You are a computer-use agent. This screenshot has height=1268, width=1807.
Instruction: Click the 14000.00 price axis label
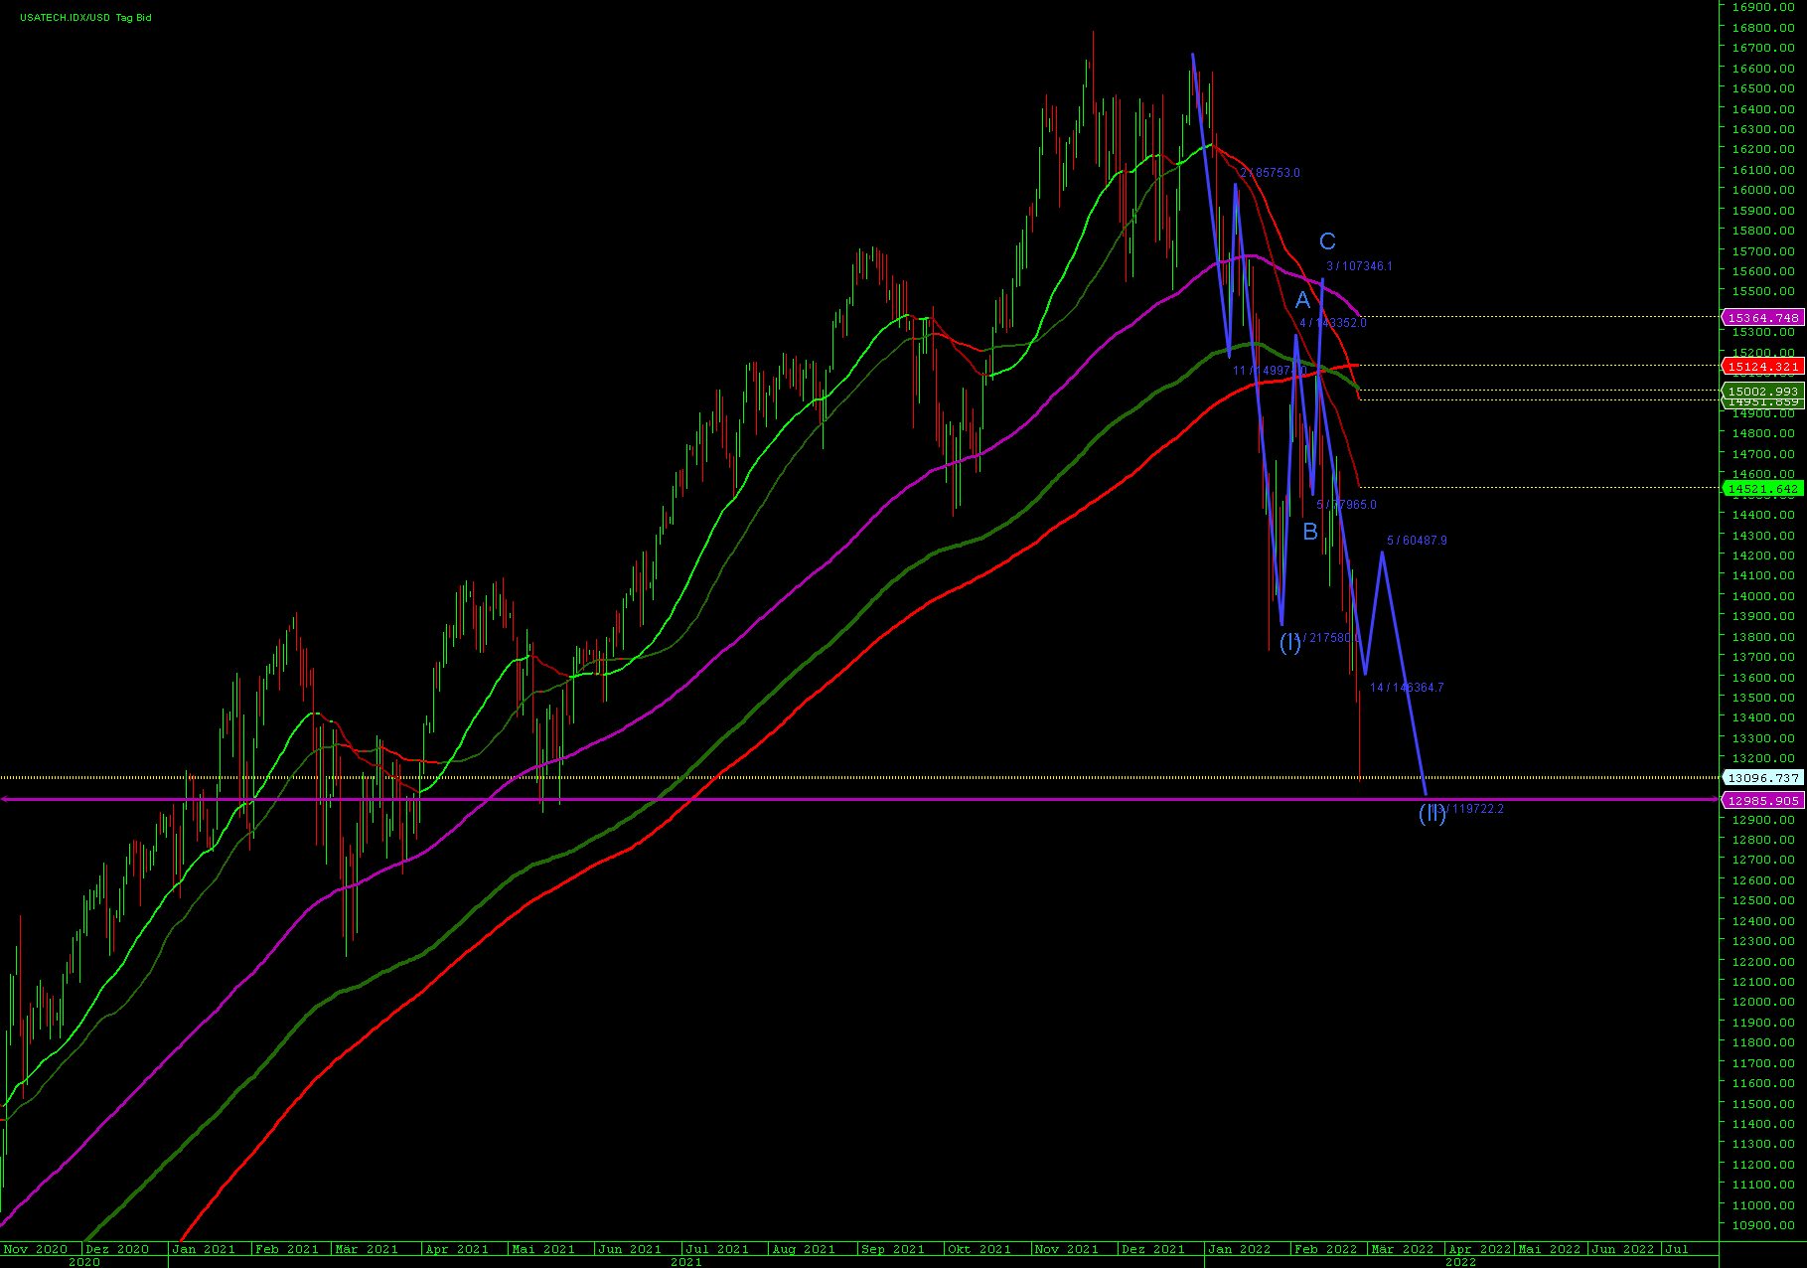(x=1763, y=596)
